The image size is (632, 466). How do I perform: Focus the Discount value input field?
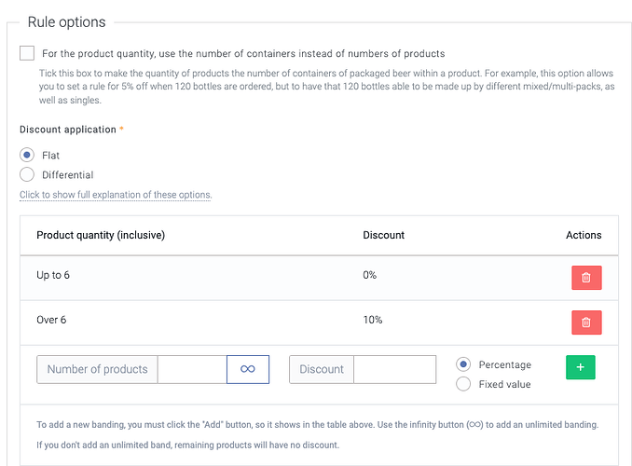click(x=395, y=369)
